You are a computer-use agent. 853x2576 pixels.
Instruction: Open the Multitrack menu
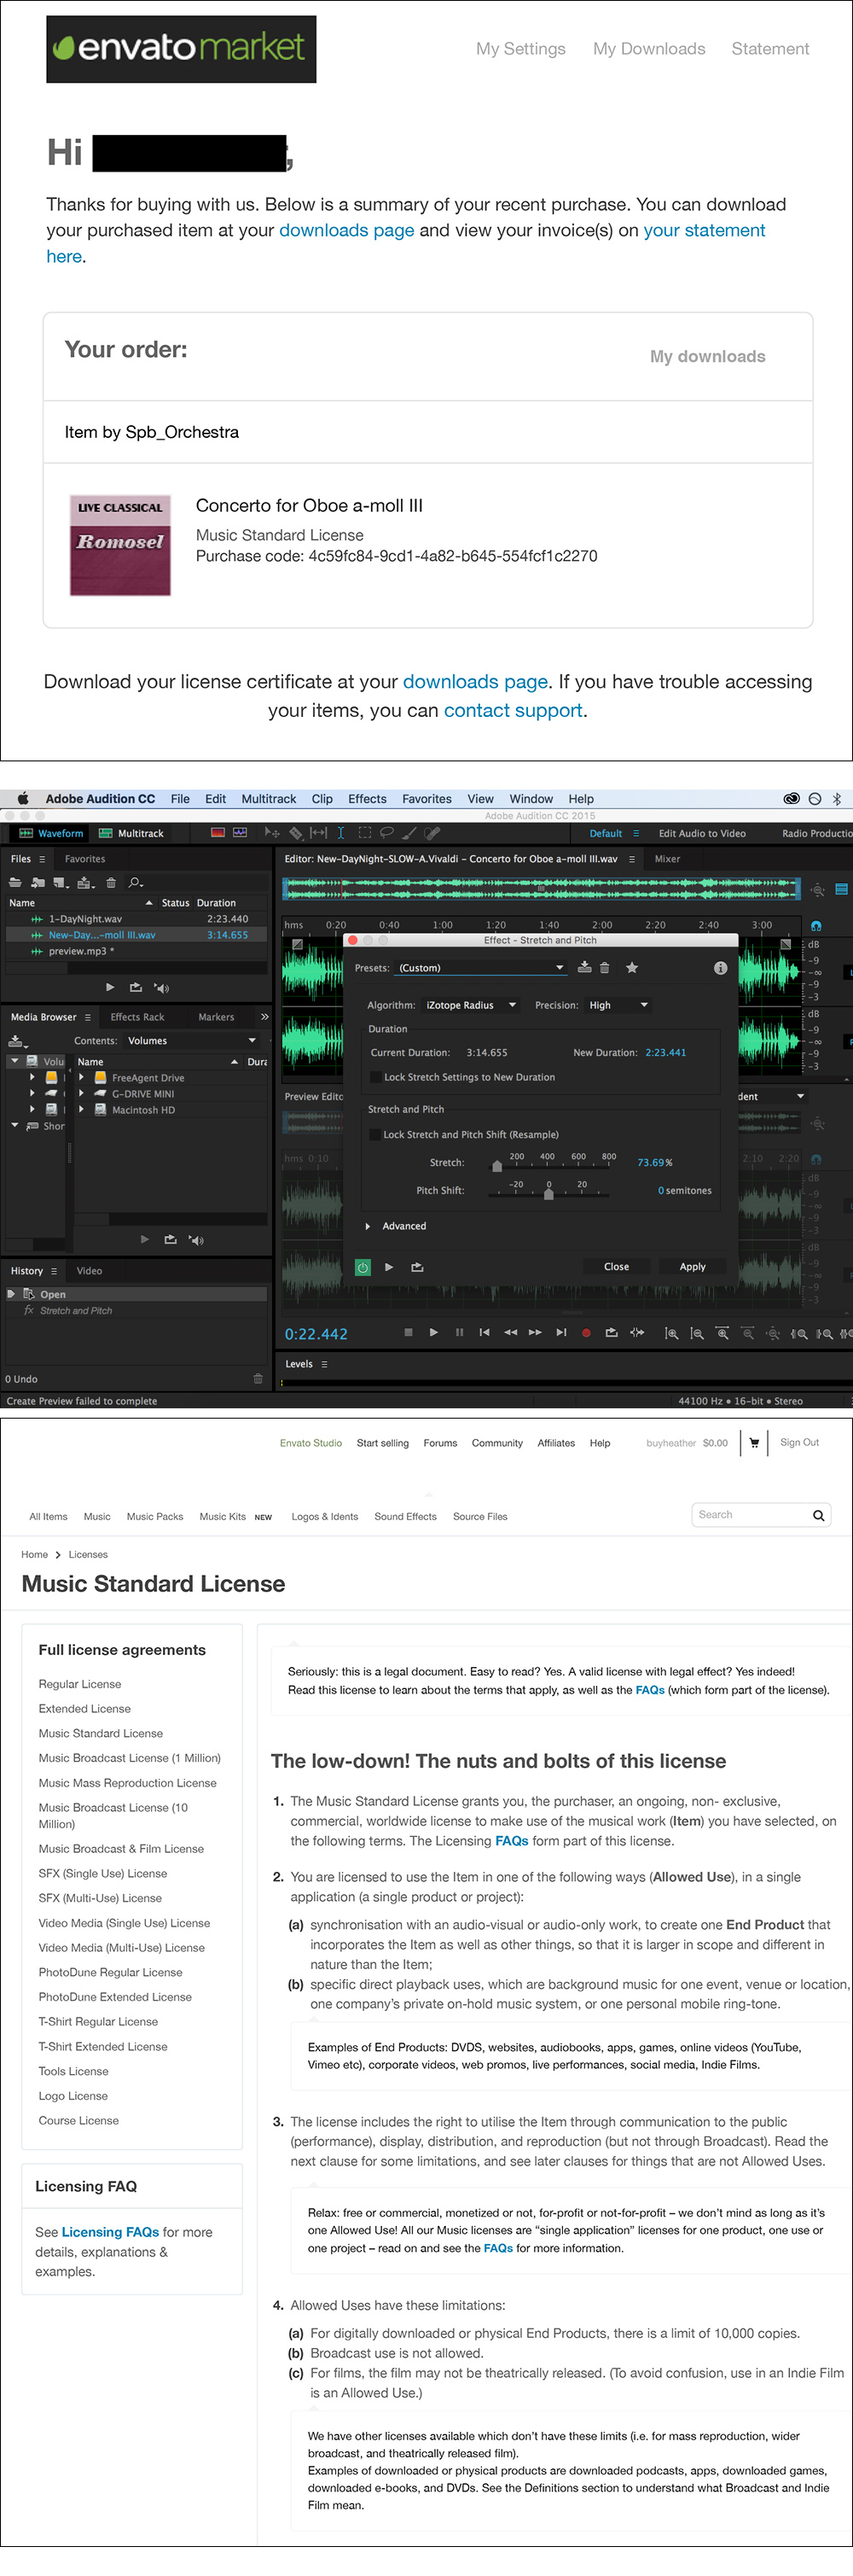[269, 799]
